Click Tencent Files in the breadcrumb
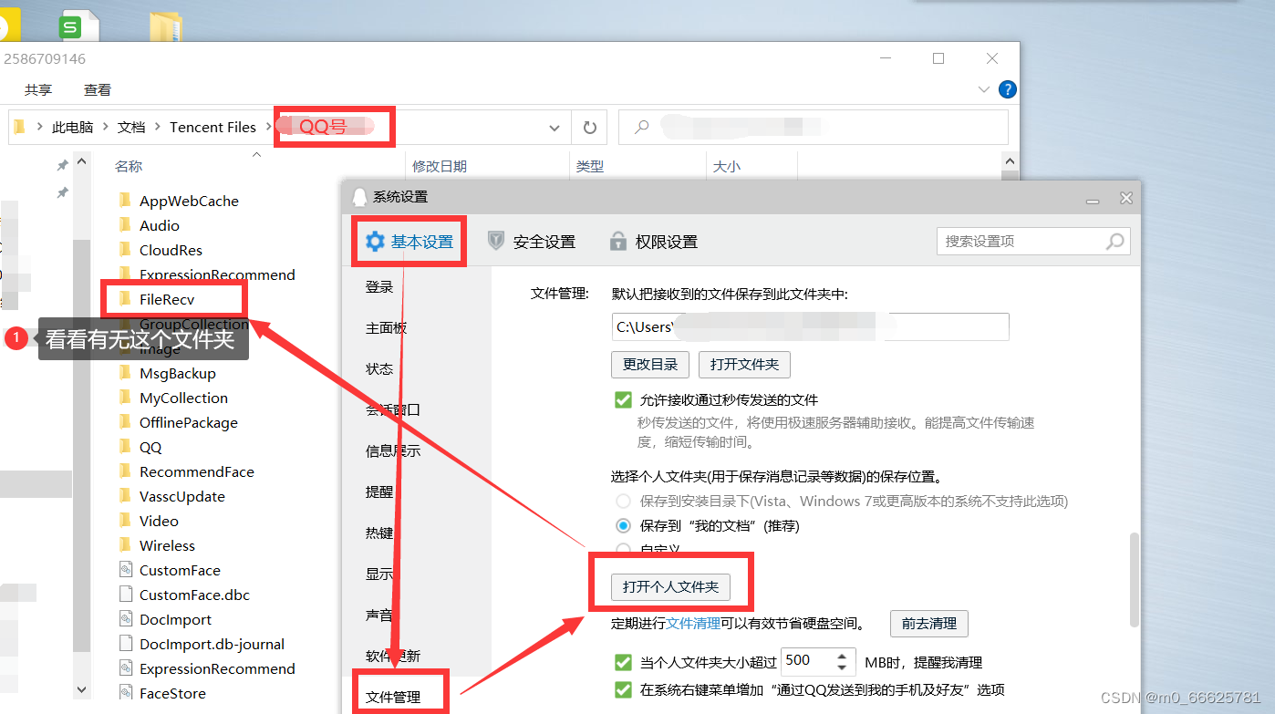The image size is (1275, 714). tap(212, 128)
